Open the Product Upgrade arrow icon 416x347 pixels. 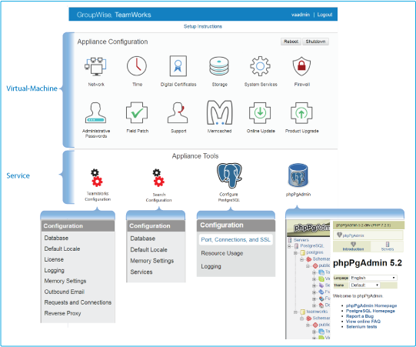[301, 113]
